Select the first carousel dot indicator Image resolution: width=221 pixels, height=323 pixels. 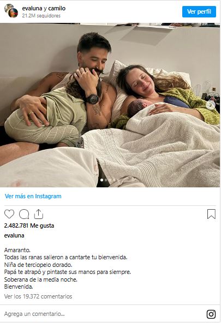tap(101, 180)
